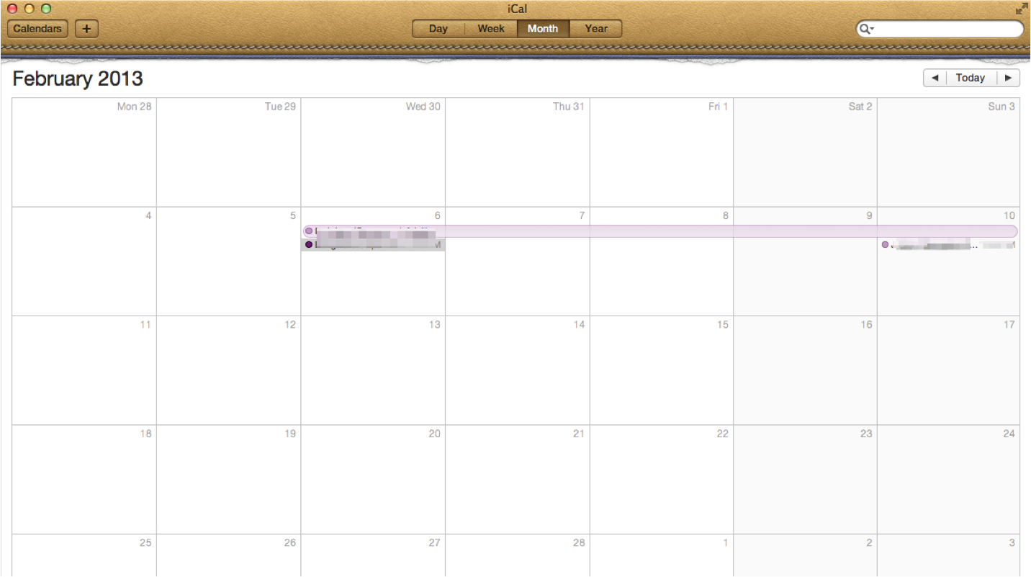Enter full screen via top-right arrows icon
The width and height of the screenshot is (1031, 577).
coord(1021,9)
